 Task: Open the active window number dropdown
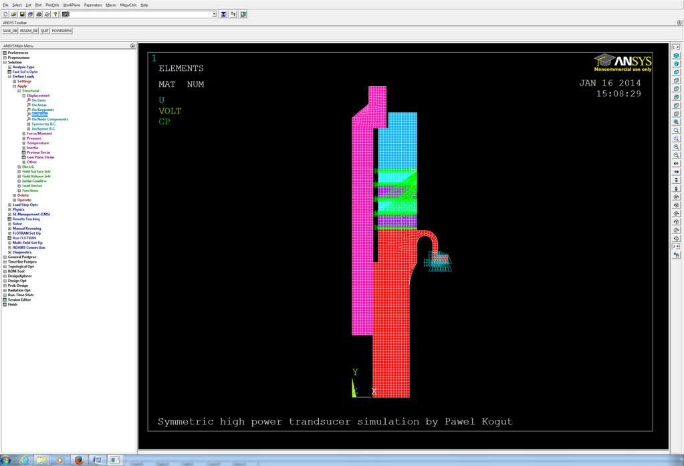coord(676,47)
